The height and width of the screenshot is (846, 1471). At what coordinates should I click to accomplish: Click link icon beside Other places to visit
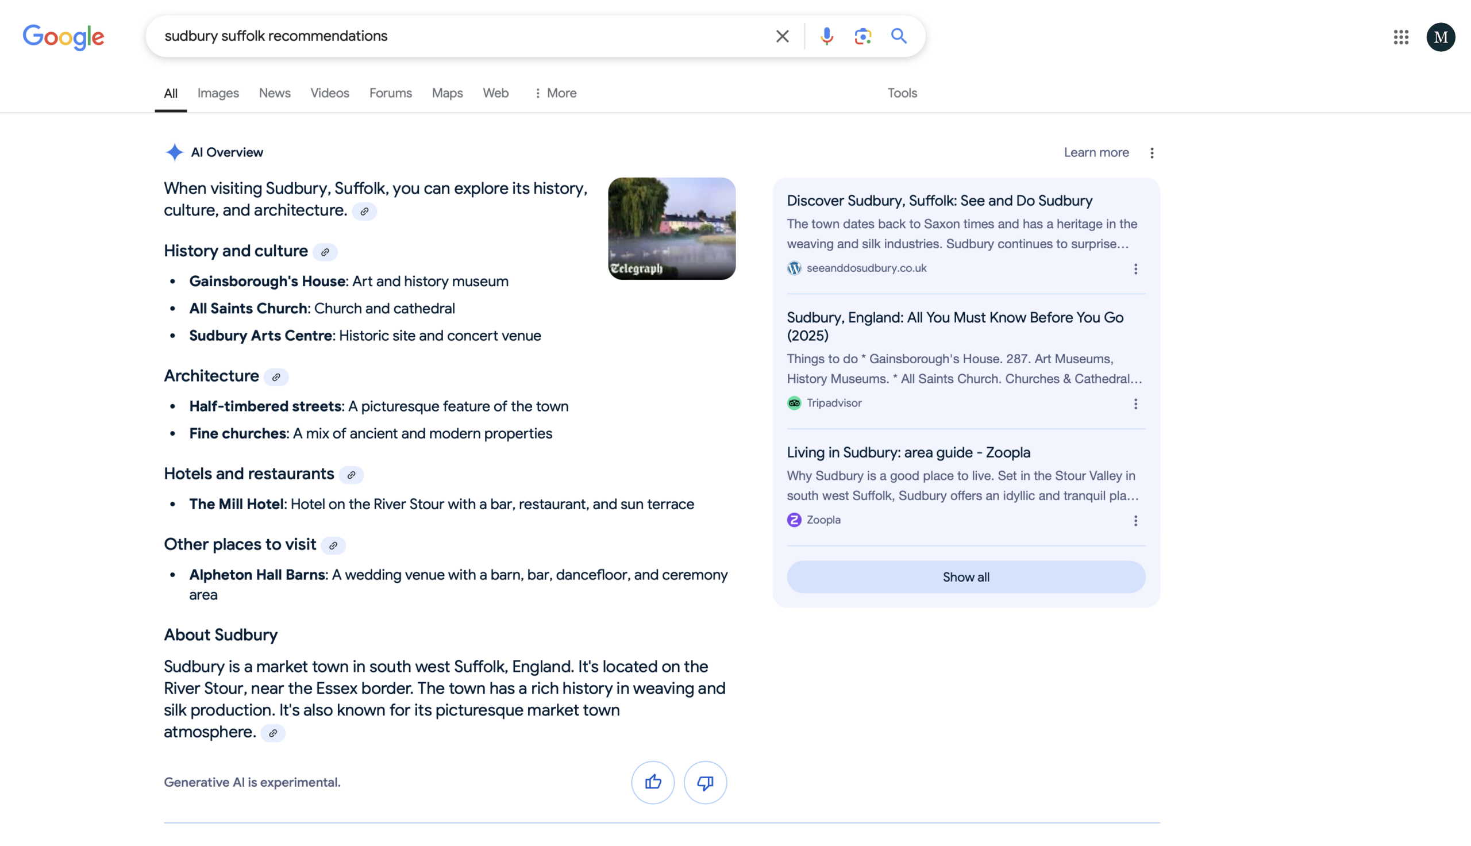point(333,545)
